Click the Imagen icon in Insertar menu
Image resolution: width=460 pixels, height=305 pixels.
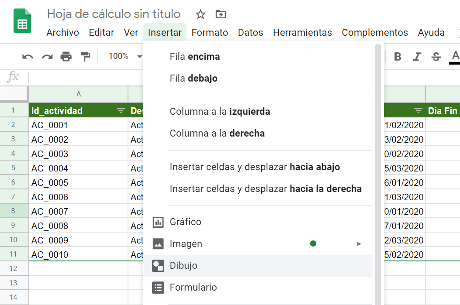click(158, 243)
